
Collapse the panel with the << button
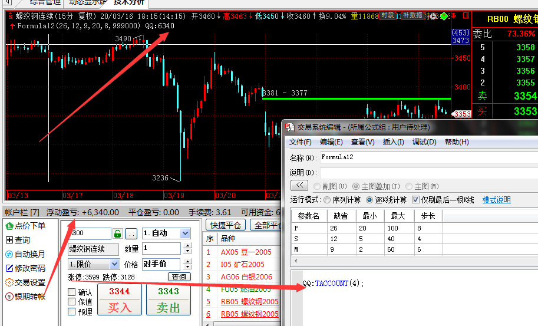(x=299, y=186)
